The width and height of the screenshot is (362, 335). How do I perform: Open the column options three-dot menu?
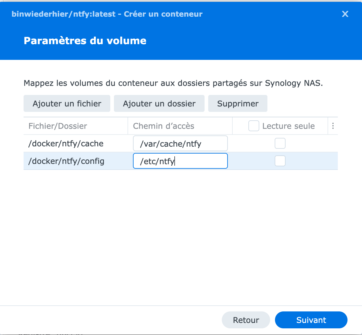333,126
